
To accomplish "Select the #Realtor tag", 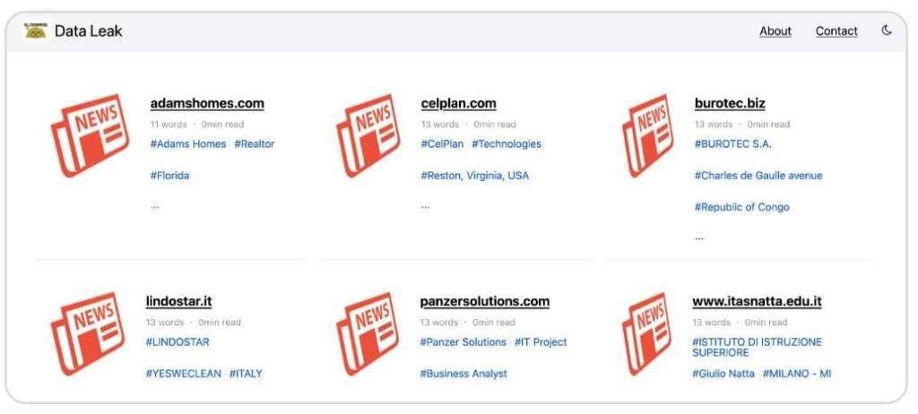I will (x=254, y=144).
